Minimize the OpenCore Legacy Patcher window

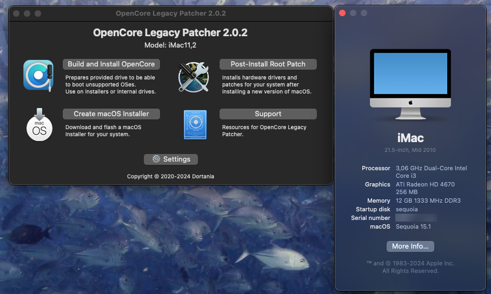tap(27, 14)
